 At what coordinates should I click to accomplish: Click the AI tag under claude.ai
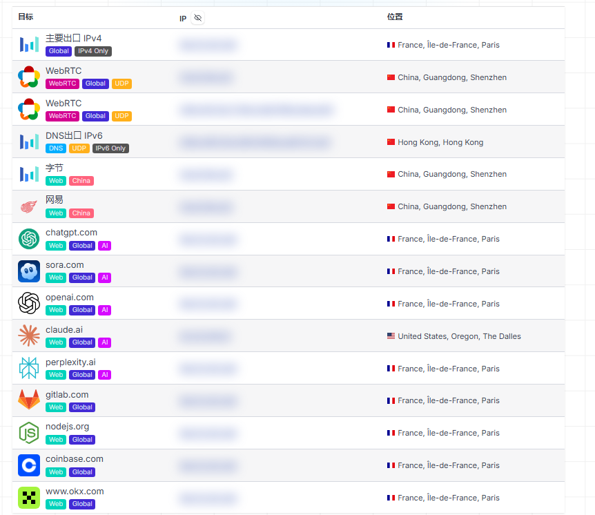coord(105,342)
